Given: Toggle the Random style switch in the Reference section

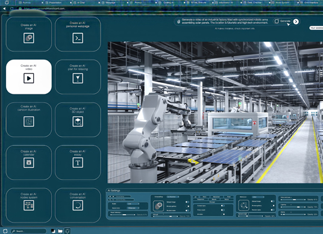Looking at the screenshot, I should (x=272, y=210).
